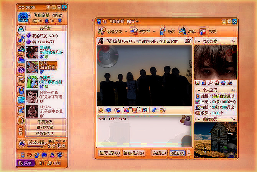Screen dimensions: 257x172
Task: Open the DISK sidebar icon in QQ panel
Action: pos(21,60)
